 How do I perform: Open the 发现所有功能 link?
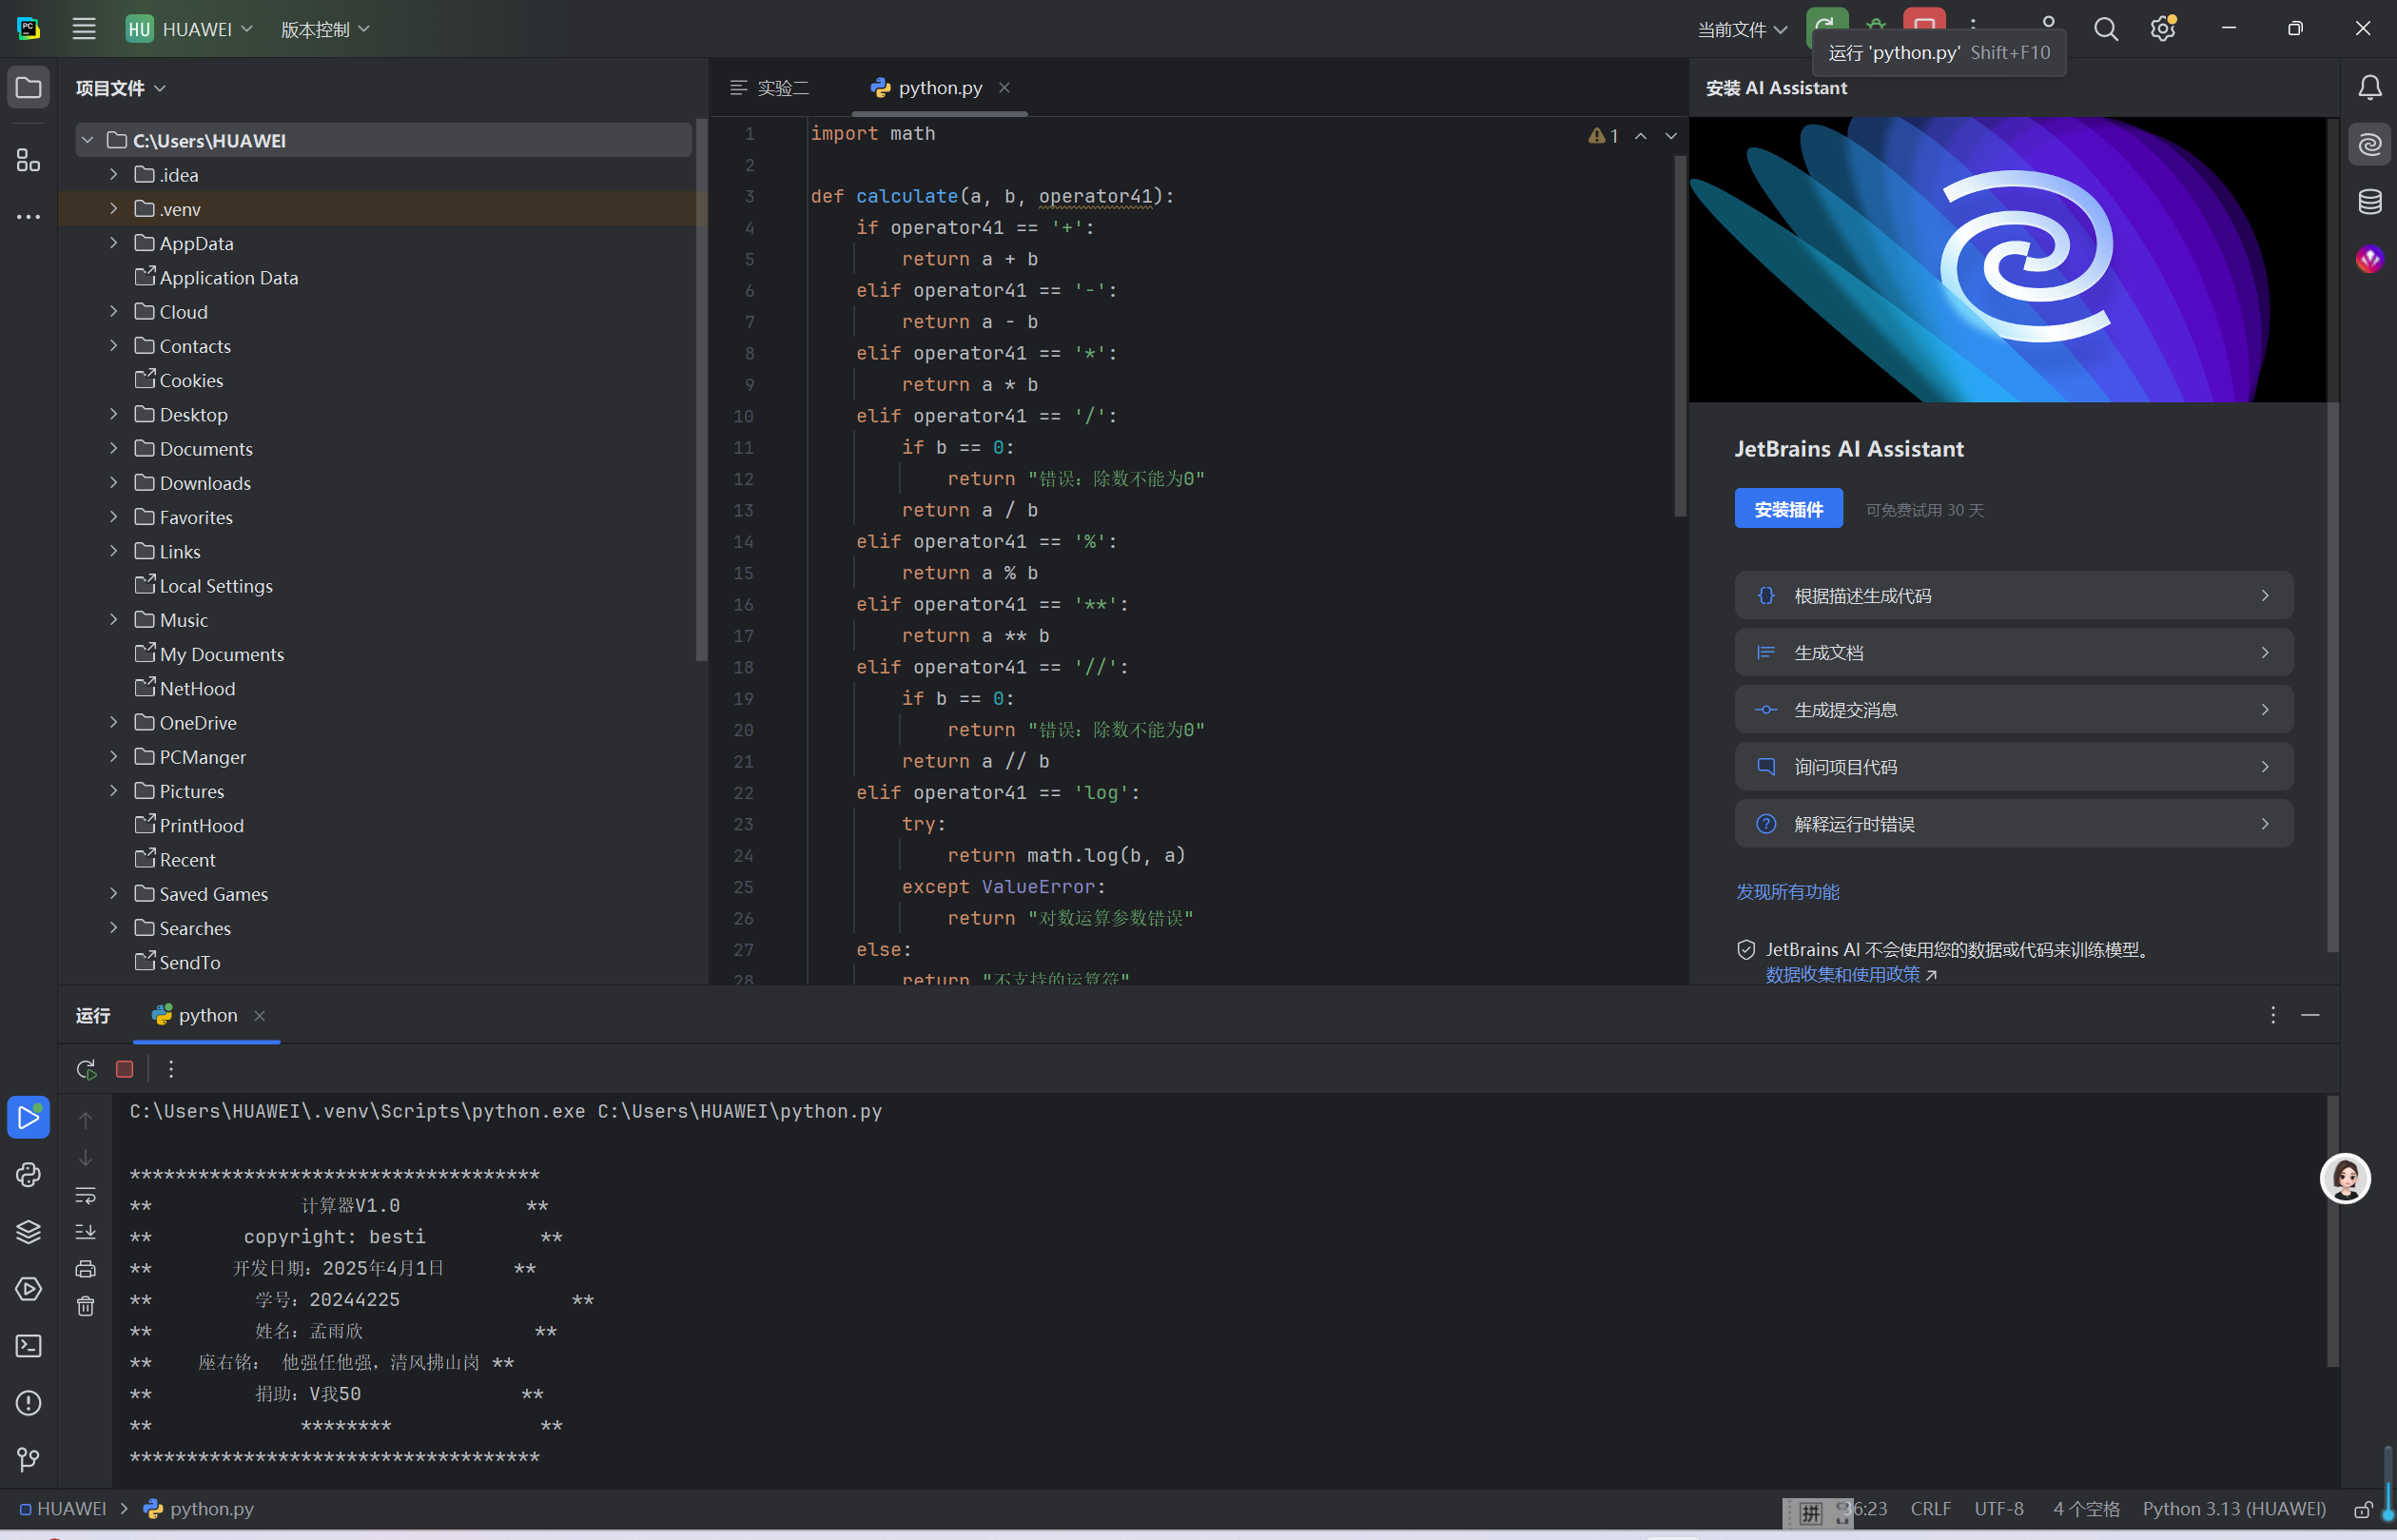(1787, 891)
